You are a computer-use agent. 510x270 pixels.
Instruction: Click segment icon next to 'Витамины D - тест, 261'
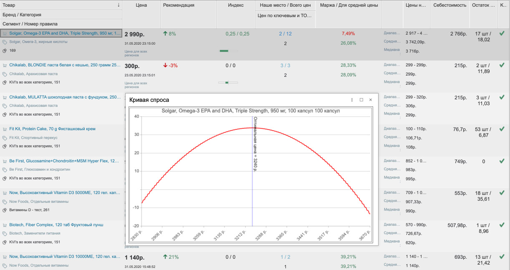click(x=5, y=210)
